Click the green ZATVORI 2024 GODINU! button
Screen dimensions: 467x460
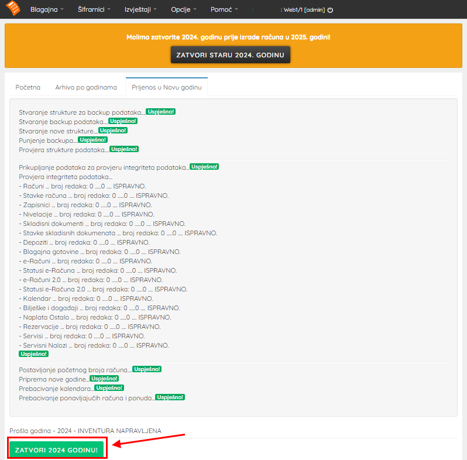[x=56, y=450]
